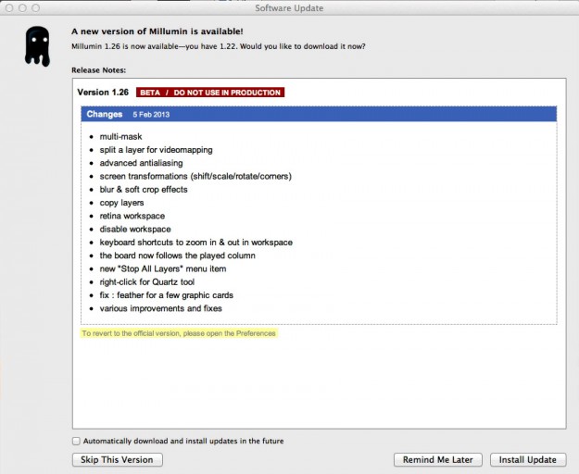Choose Remind Me Later
The height and width of the screenshot is (474, 579).
438,460
